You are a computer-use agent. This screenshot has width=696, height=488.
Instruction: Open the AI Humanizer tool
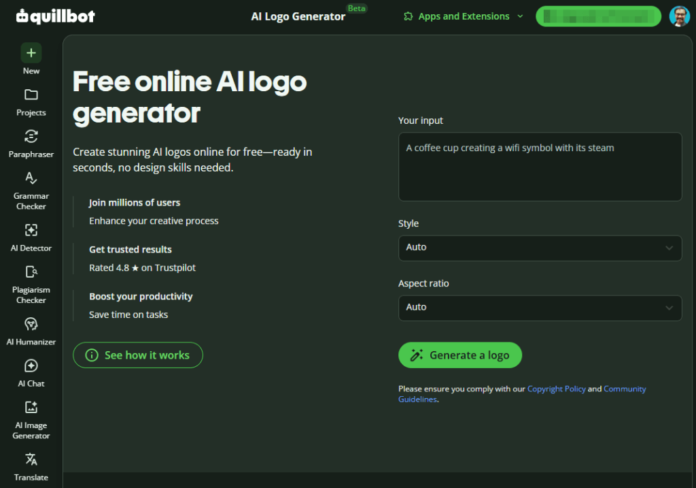(x=31, y=331)
